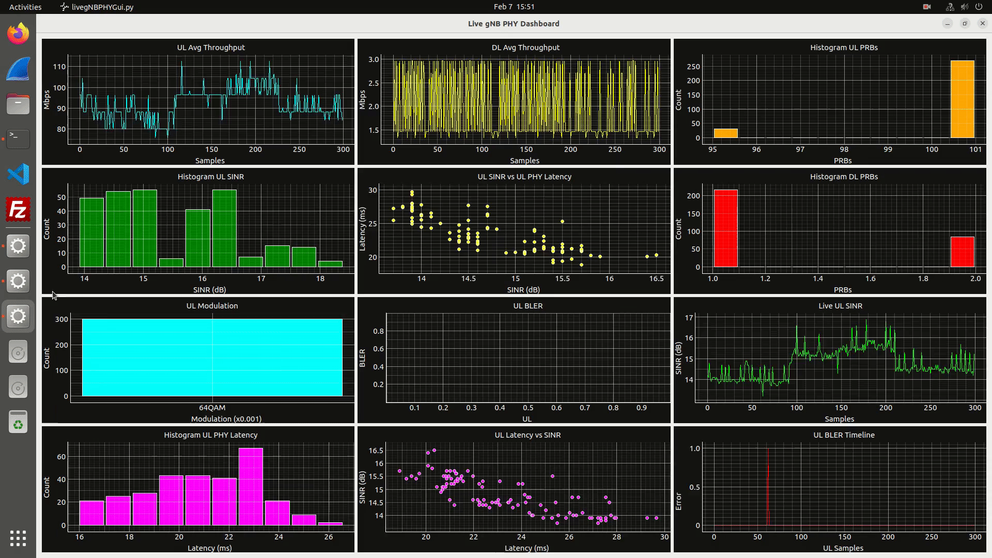Open the Trash in the dock
The width and height of the screenshot is (992, 558).
point(18,422)
